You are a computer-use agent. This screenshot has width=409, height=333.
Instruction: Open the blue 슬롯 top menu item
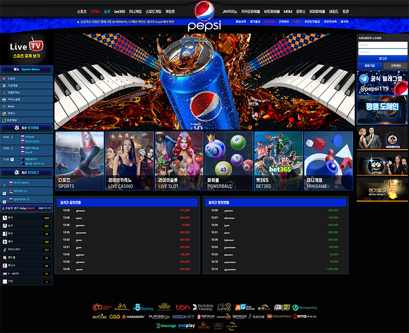(107, 11)
